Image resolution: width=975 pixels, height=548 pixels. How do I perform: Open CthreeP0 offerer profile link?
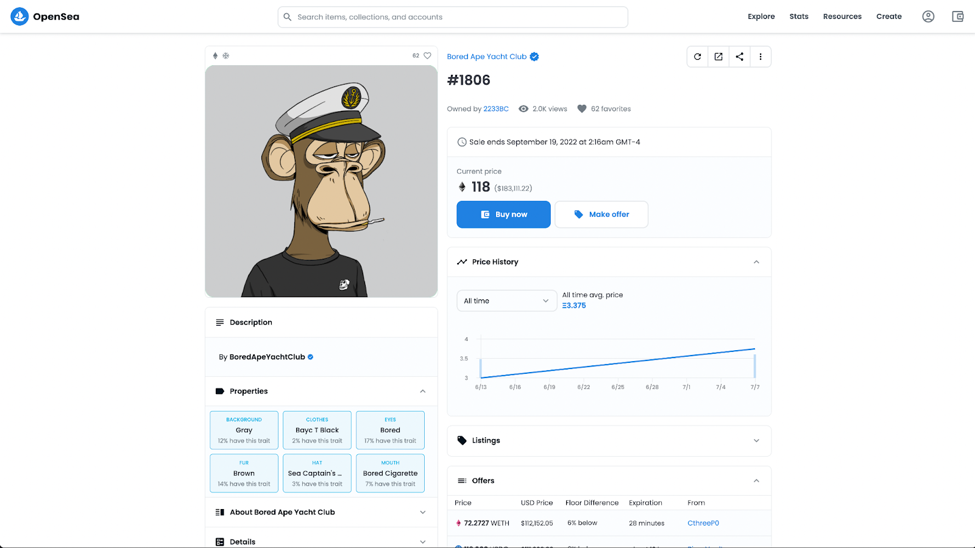703,523
